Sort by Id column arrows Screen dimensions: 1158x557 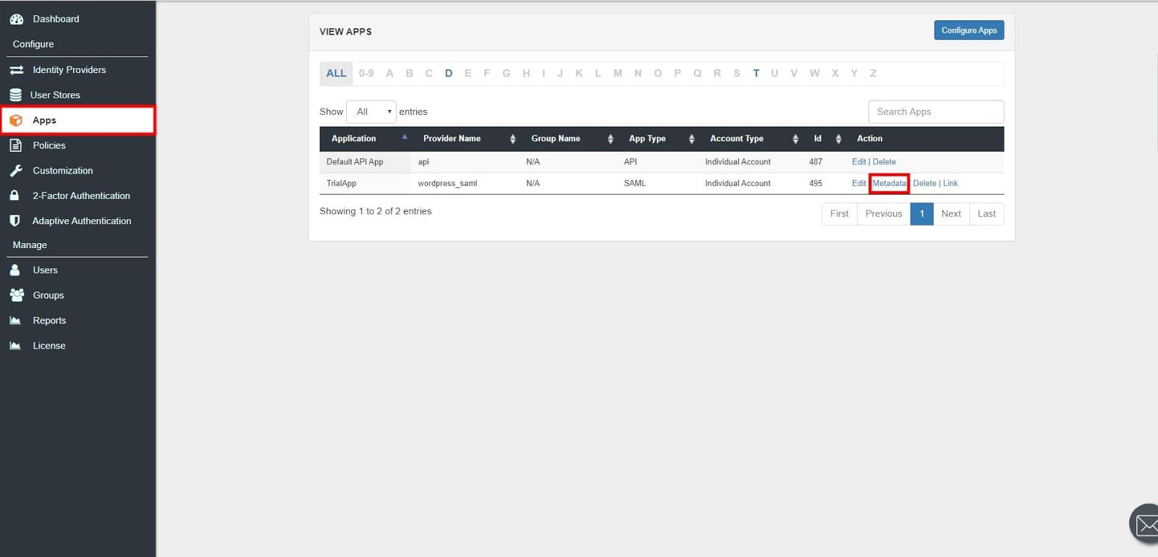coord(838,139)
